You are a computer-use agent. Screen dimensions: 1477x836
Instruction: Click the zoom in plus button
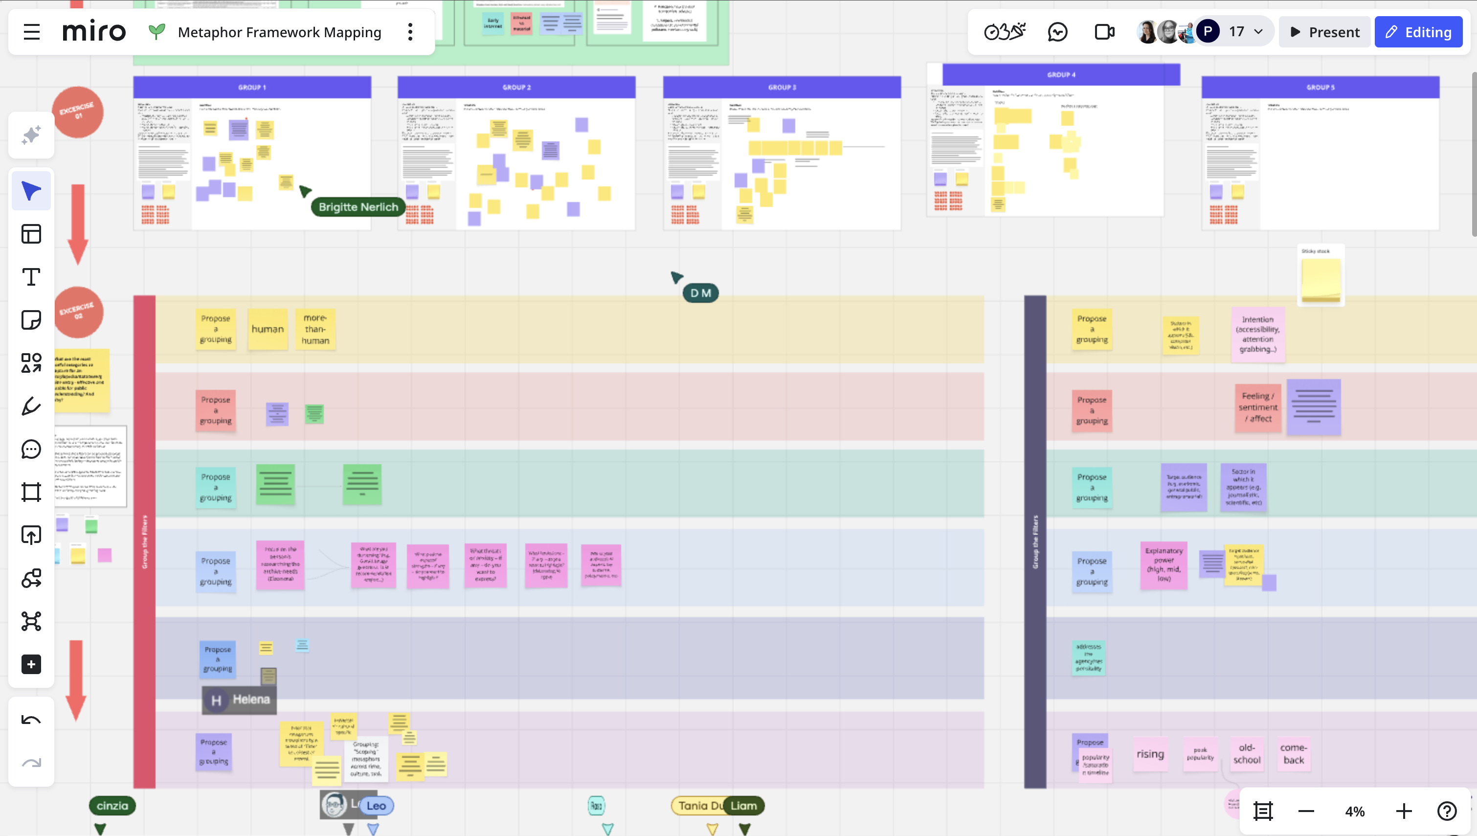[x=1404, y=811]
